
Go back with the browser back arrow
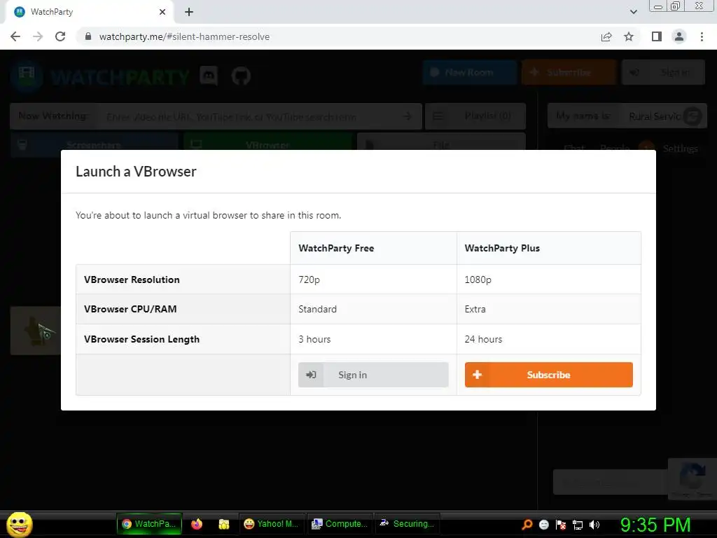coord(15,36)
